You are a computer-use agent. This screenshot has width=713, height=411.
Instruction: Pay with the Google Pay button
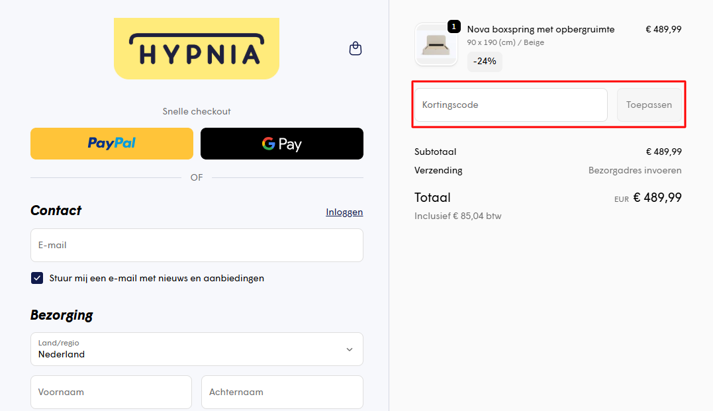282,144
